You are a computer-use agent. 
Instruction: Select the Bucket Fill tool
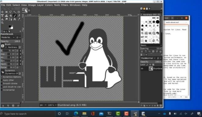tap(10, 16)
